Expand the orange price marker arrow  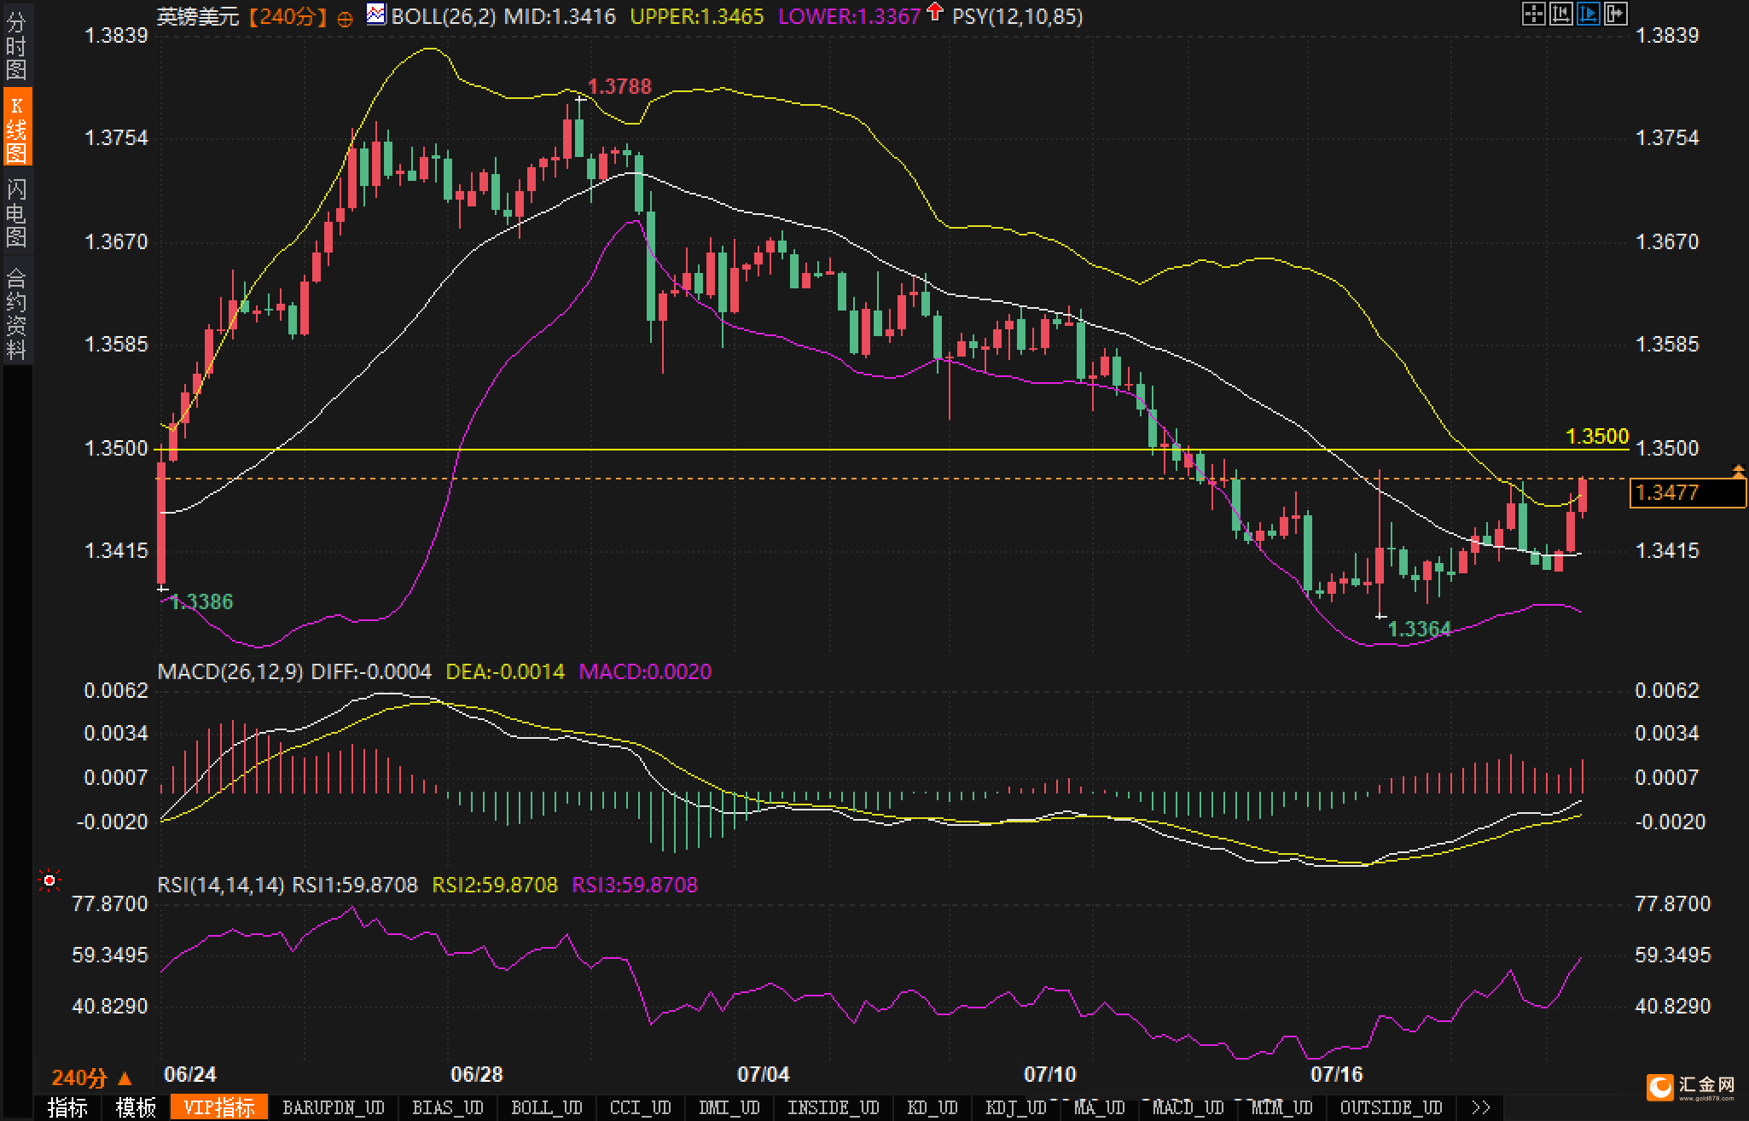point(1738,470)
